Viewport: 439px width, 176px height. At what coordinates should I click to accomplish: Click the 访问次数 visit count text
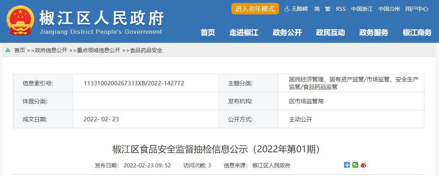197,166
